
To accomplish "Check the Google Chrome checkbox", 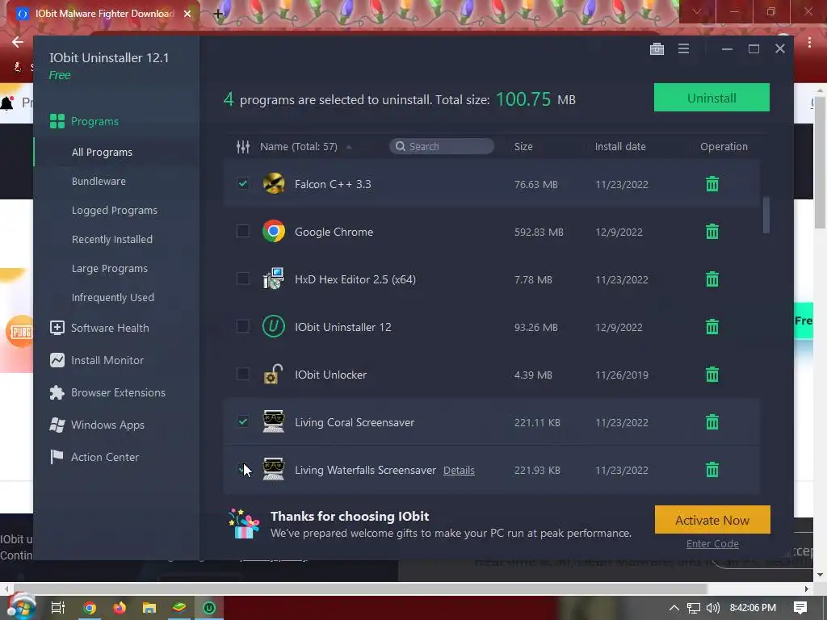I will coord(242,231).
